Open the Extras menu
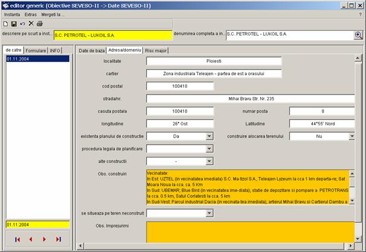Viewport: 366px width, 252px height. tap(30, 13)
